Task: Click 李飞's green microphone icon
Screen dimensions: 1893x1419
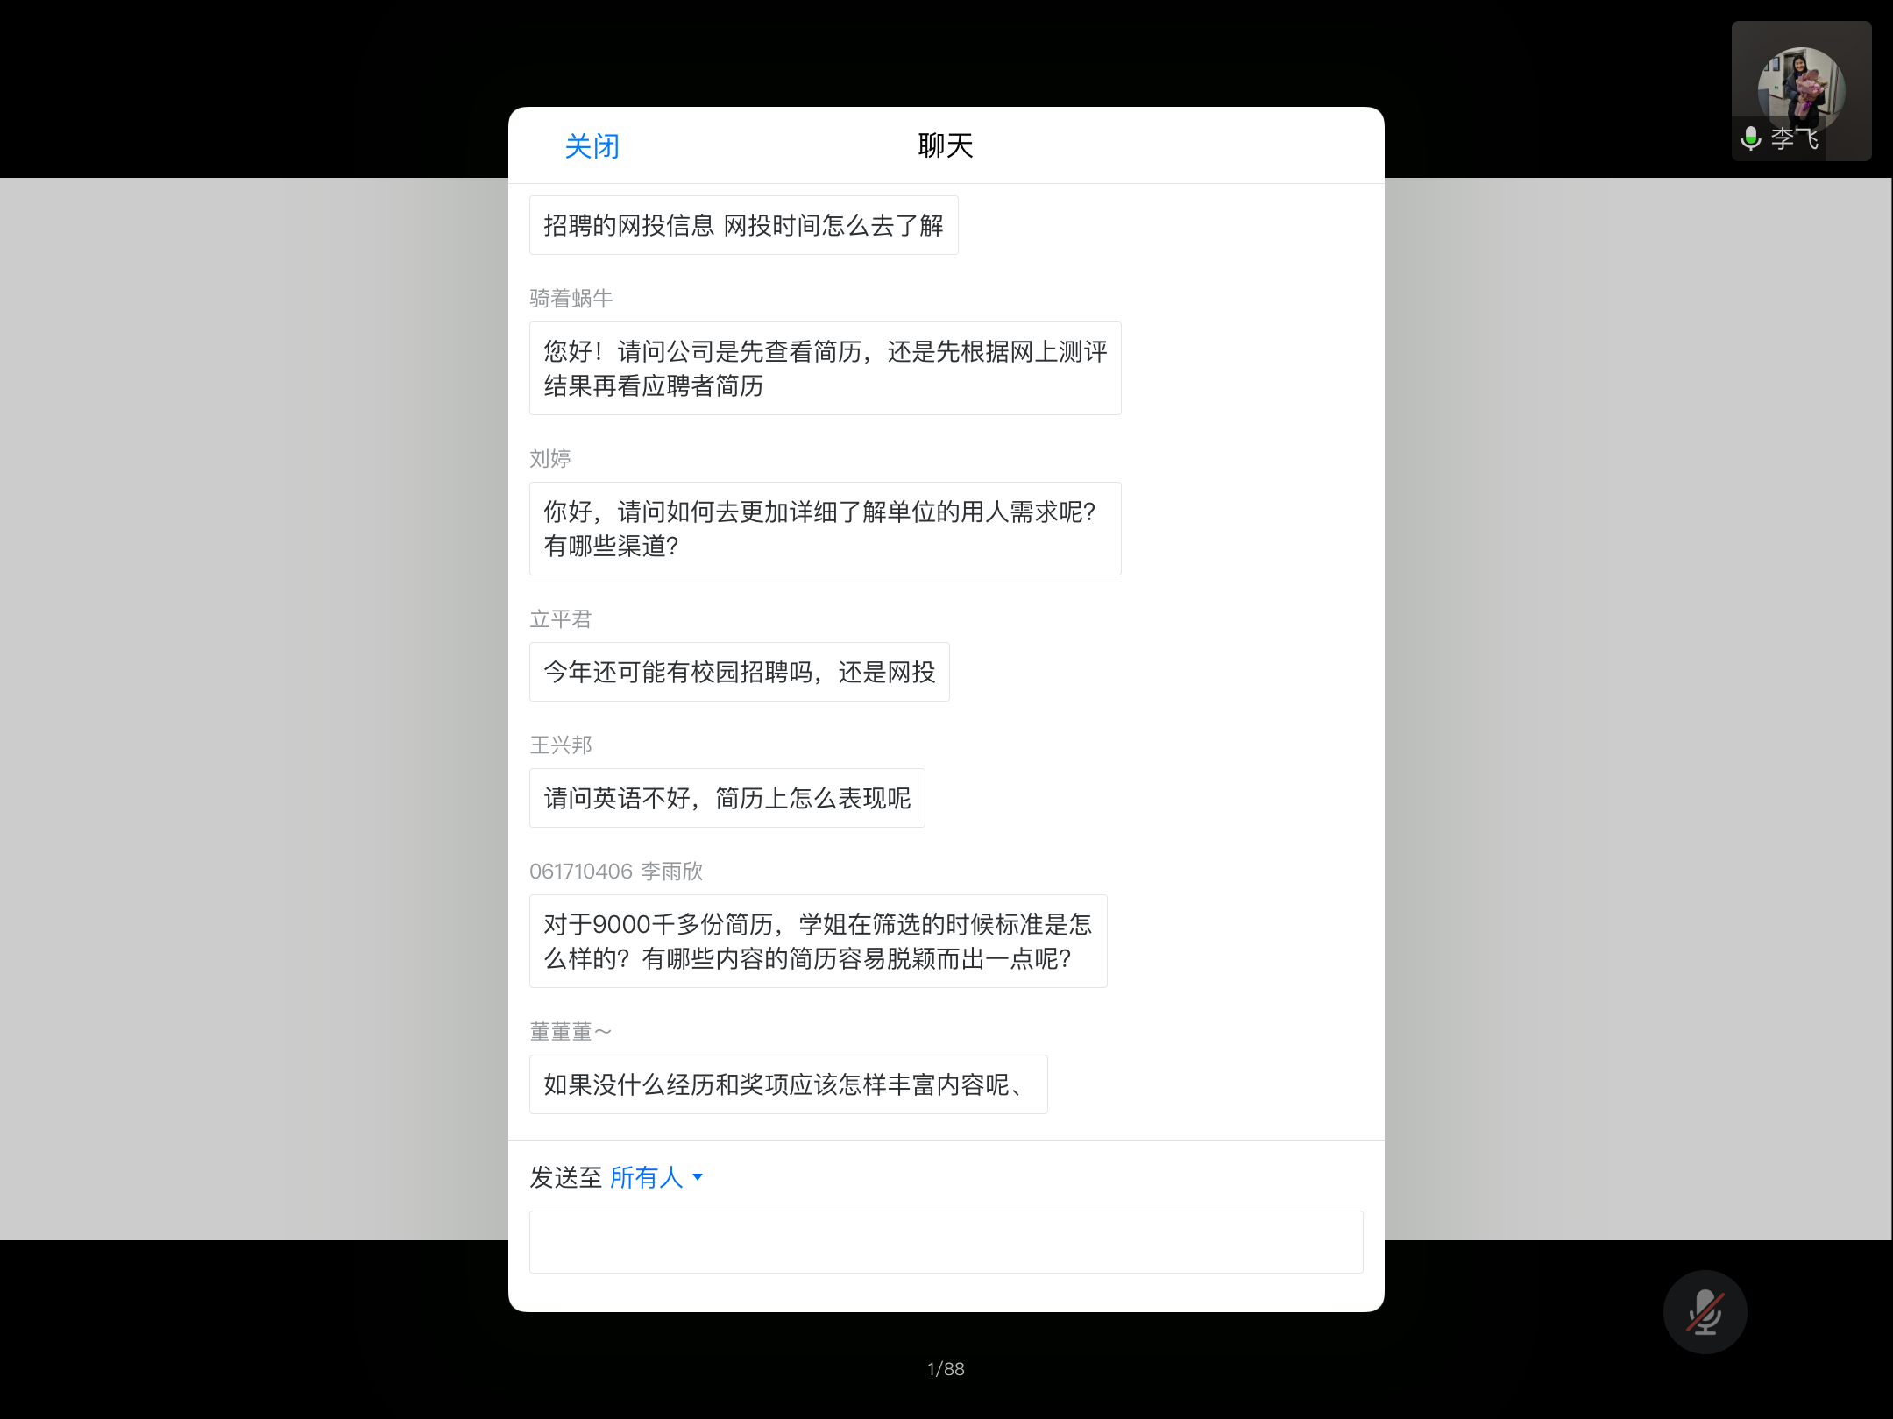Action: coord(1750,138)
